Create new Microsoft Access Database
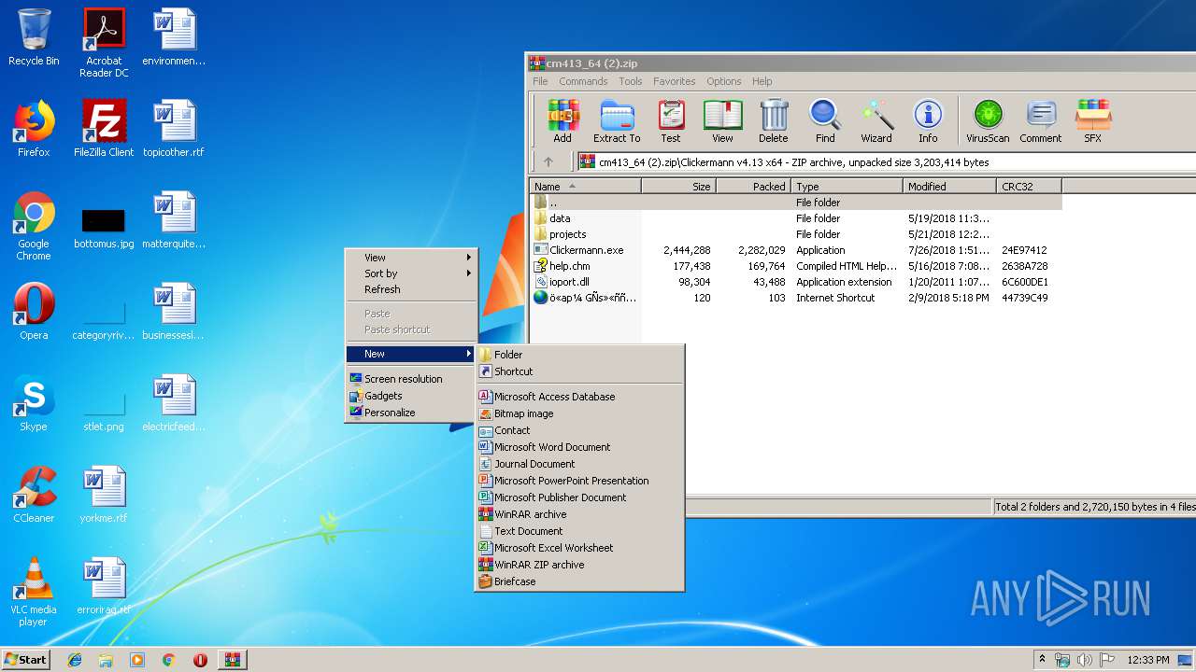The image size is (1196, 672). 579,397
